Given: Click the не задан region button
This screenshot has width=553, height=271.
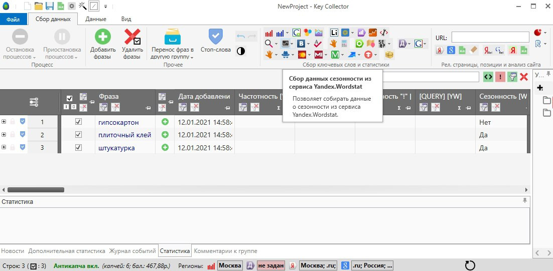Looking at the screenshot, I should tap(270, 265).
